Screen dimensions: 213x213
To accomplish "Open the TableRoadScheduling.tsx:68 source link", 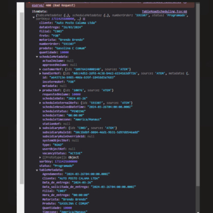I will pyautogui.click(x=164, y=12).
